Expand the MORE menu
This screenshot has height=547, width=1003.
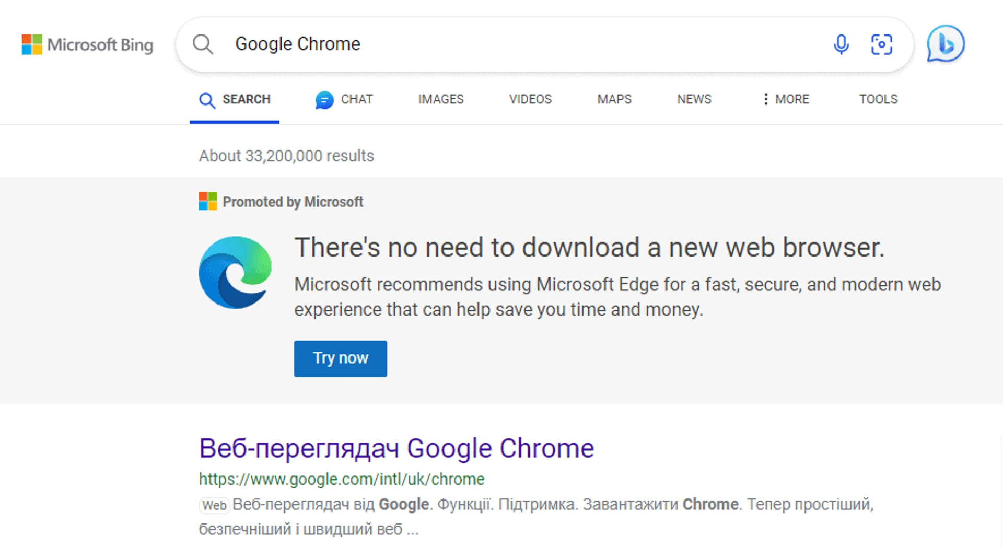tap(786, 99)
